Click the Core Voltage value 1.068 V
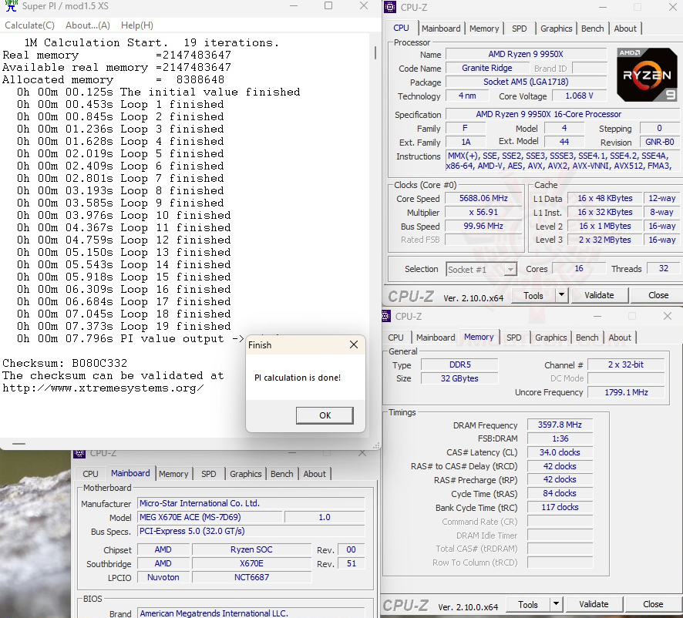The image size is (683, 618). 580,96
